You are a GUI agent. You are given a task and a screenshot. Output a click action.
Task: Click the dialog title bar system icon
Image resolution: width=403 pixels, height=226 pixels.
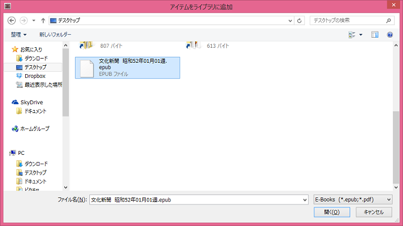pos(7,6)
